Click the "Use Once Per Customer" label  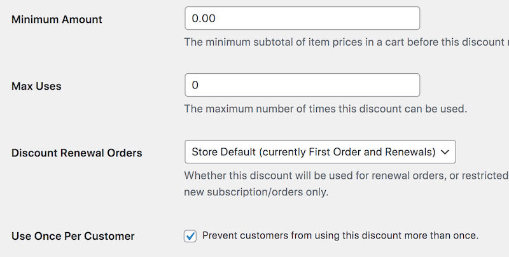73,236
